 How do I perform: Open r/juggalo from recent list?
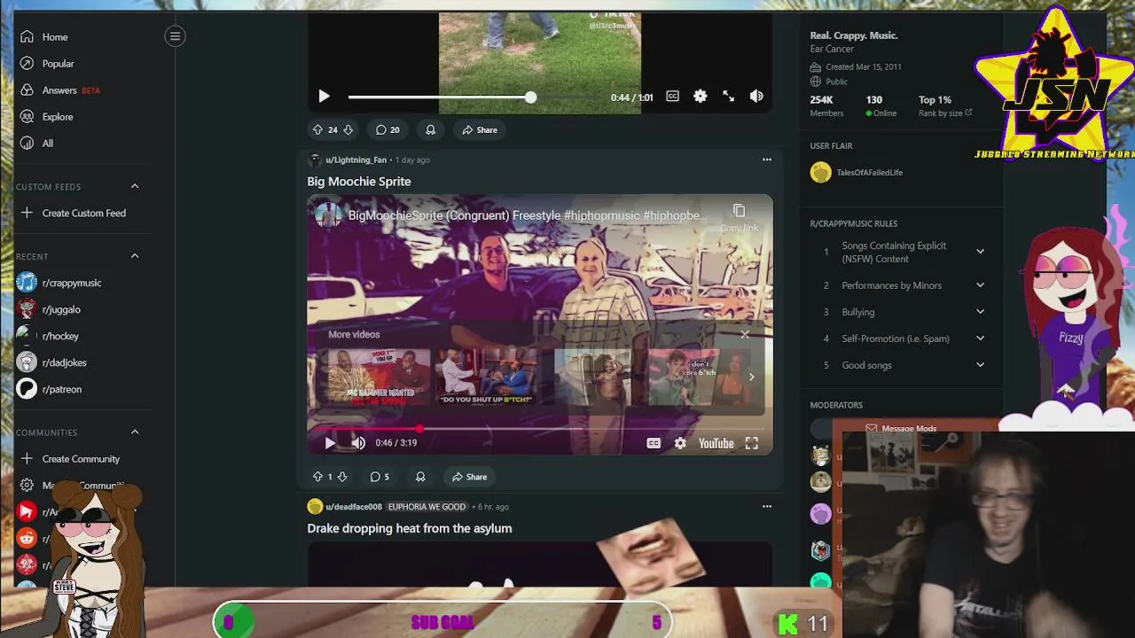(x=61, y=309)
